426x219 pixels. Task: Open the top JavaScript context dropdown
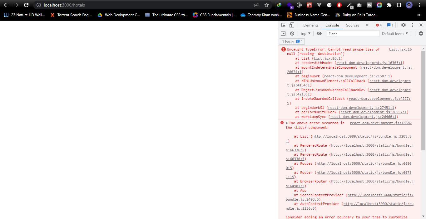pyautogui.click(x=305, y=33)
